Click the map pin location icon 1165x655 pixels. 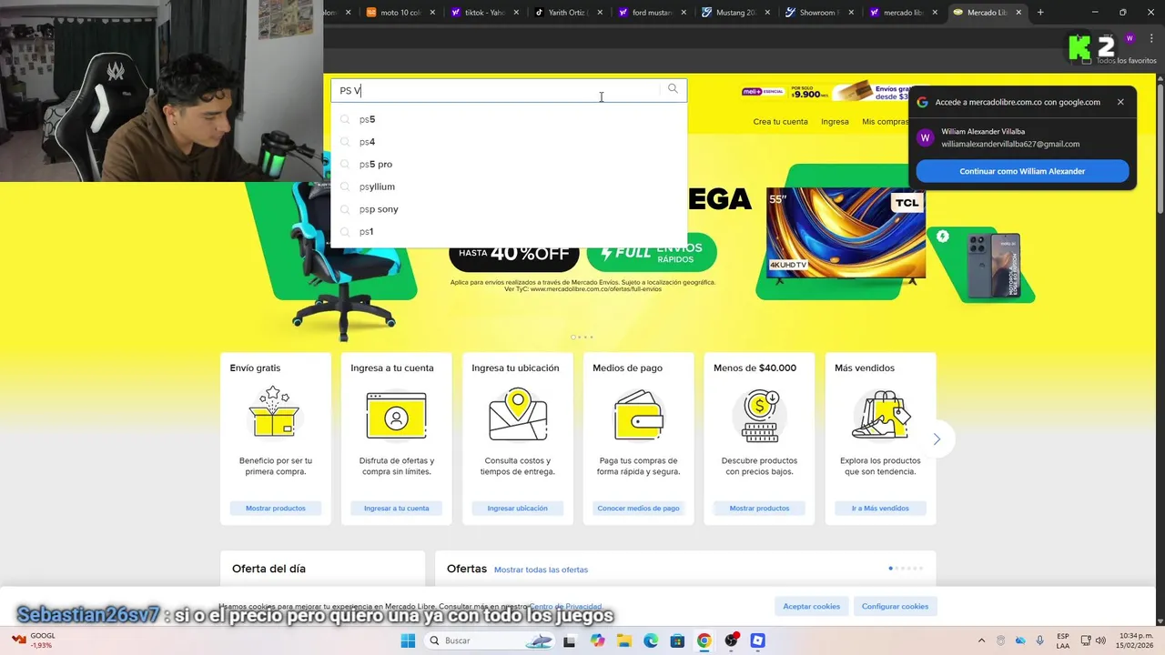pos(518,415)
